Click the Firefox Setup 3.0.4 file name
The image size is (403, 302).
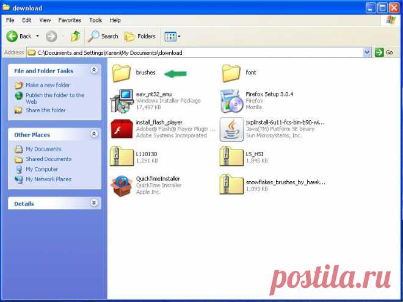coord(270,94)
